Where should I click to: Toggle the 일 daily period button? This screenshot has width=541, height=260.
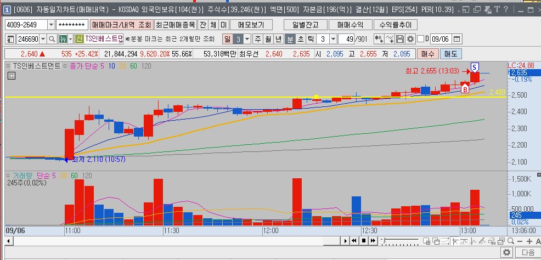(227, 39)
